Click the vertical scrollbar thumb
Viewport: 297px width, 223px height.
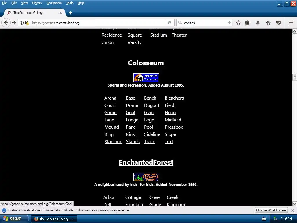click(295, 77)
